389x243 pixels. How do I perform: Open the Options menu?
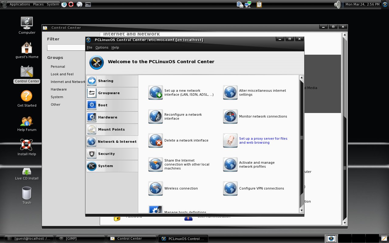(102, 47)
